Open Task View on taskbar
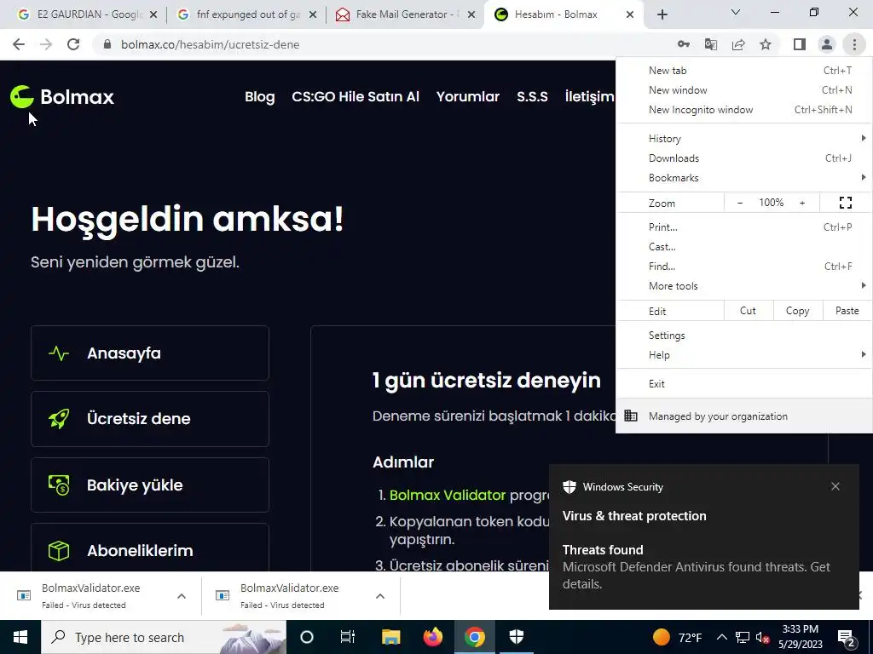 tap(348, 637)
